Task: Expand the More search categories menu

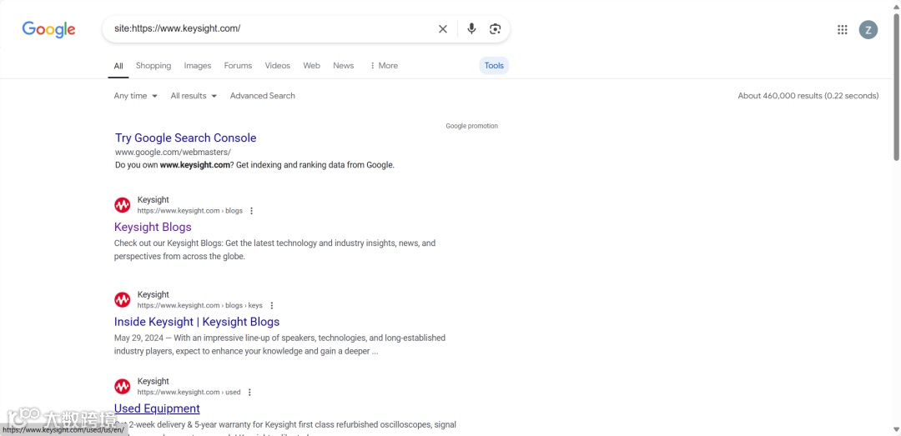Action: click(x=384, y=66)
